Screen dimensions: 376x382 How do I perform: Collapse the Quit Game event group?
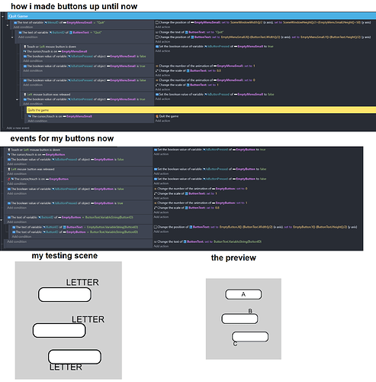tap(3, 16)
